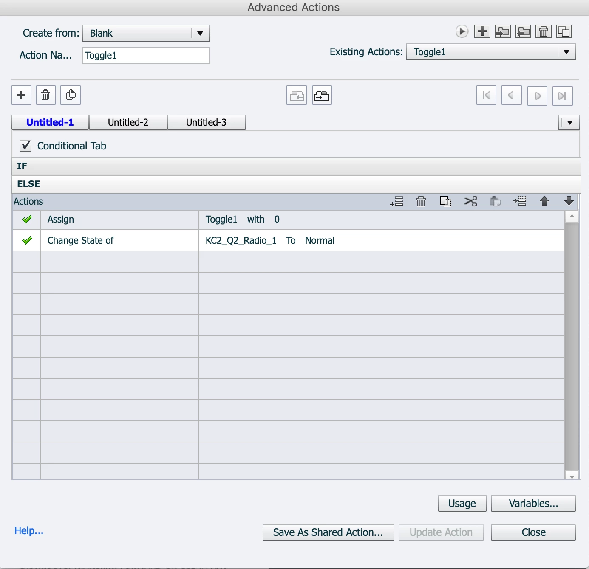The height and width of the screenshot is (569, 589).
Task: Click the trash icon in Actions bar
Action: coord(421,201)
